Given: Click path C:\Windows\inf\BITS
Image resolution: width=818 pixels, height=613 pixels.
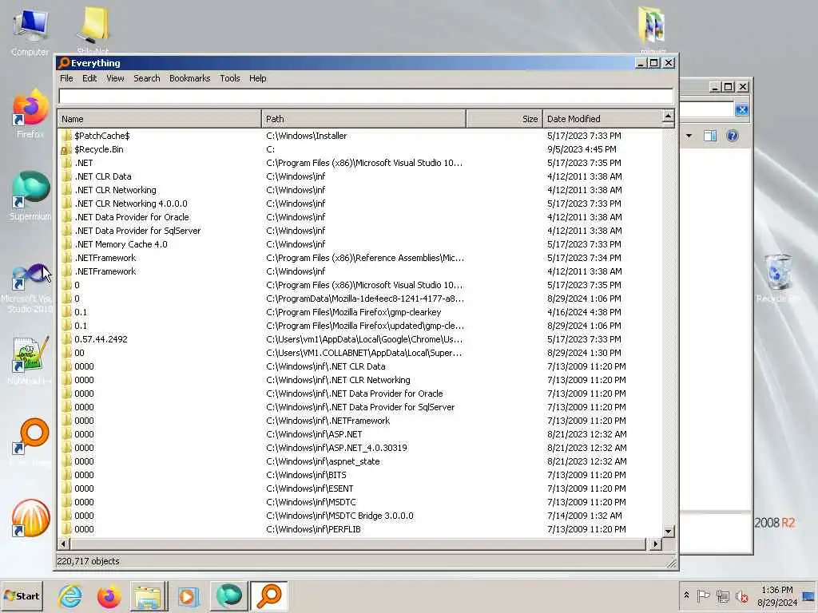Looking at the screenshot, I should [306, 475].
